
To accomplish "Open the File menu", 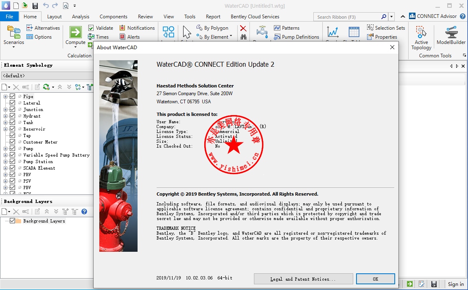I will pos(9,16).
